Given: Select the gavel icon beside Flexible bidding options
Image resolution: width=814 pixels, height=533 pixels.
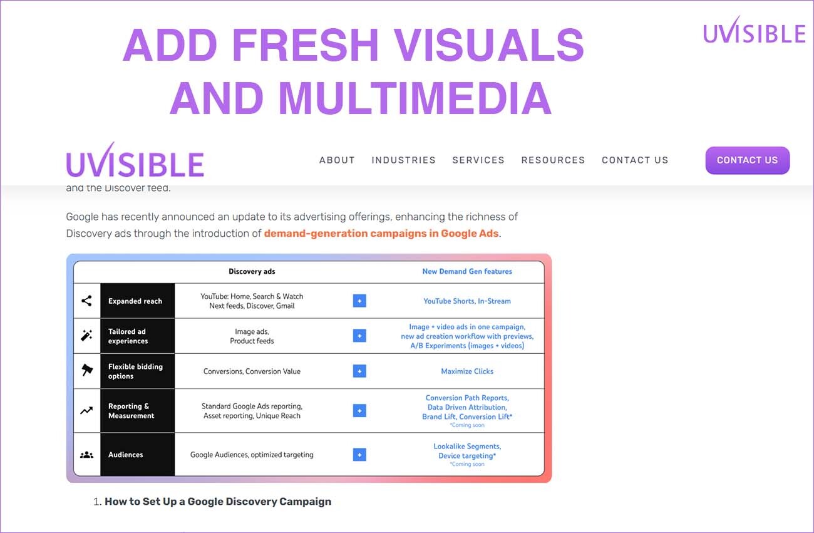Looking at the screenshot, I should pos(86,371).
